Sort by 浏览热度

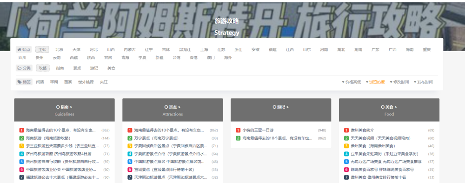tap(375, 82)
